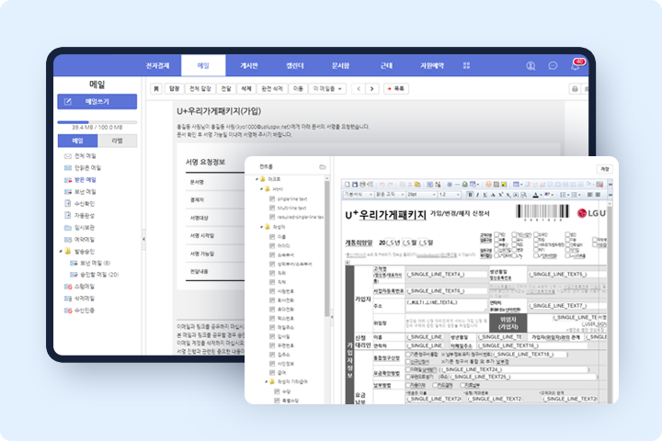
Task: Open the 문서함 tab
Action: click(x=340, y=65)
